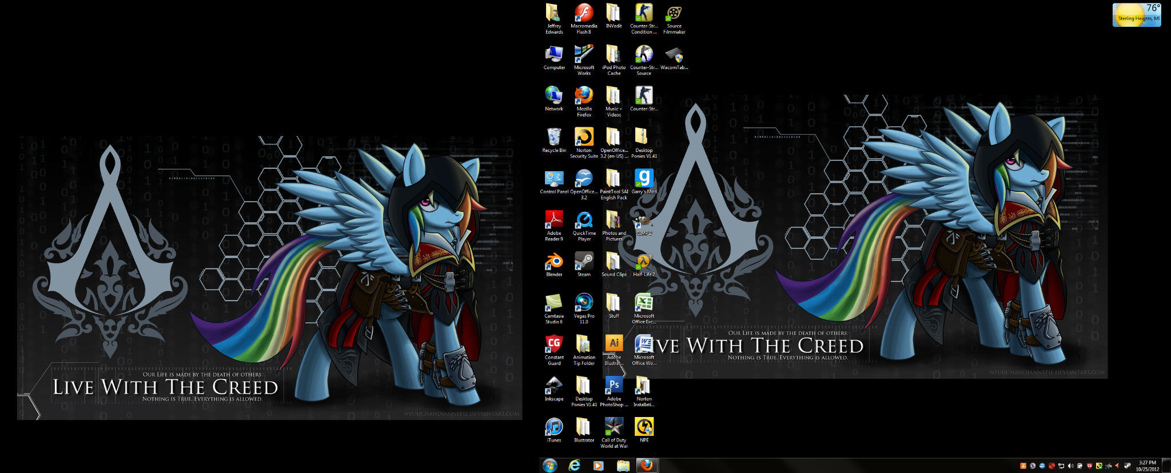Select Call of Duty World at War icon
Viewport: 1171px width, 473px height.
tap(614, 434)
